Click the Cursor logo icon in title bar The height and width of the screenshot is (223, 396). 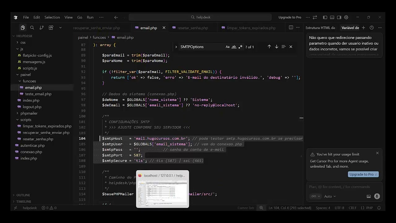[15, 17]
